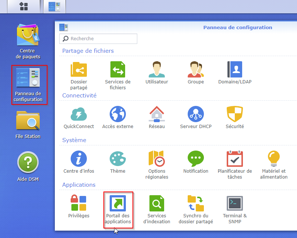Click the control panel window title icon

click(63, 27)
